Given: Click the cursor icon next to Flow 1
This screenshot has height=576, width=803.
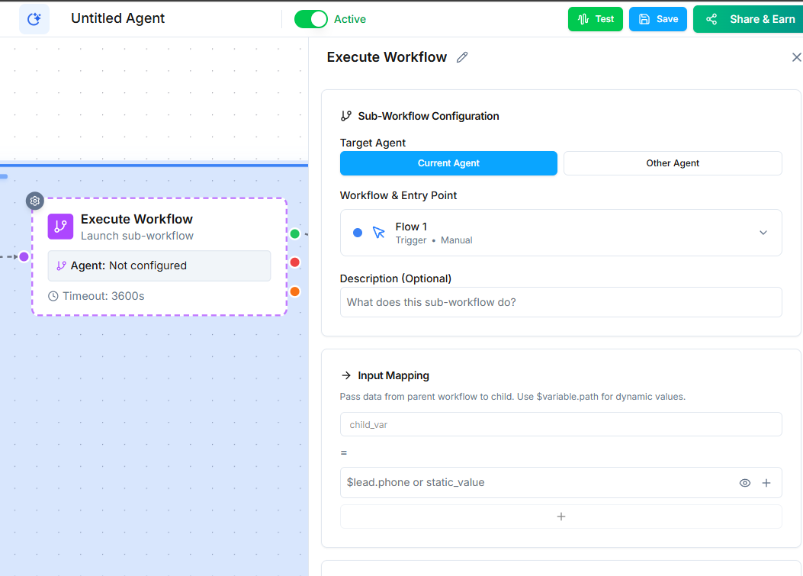Looking at the screenshot, I should [x=378, y=230].
